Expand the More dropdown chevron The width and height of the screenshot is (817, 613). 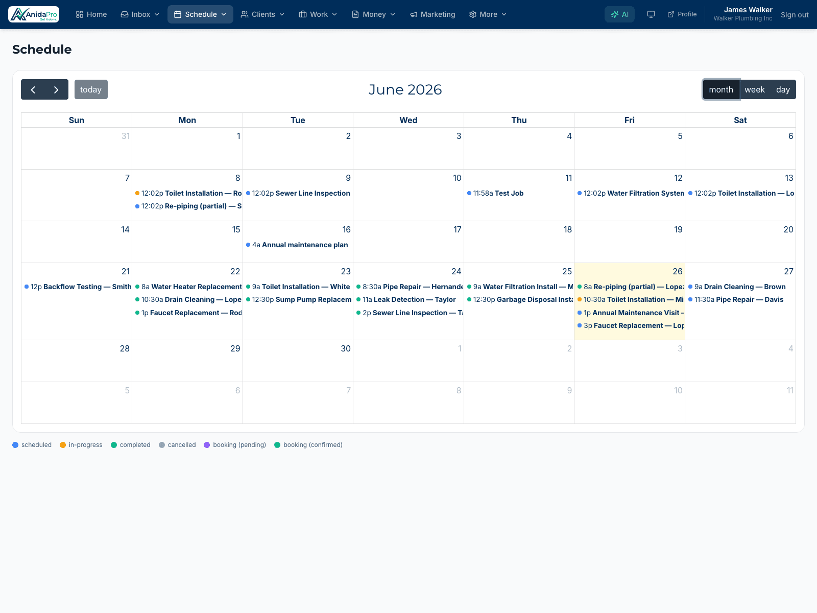click(x=504, y=14)
